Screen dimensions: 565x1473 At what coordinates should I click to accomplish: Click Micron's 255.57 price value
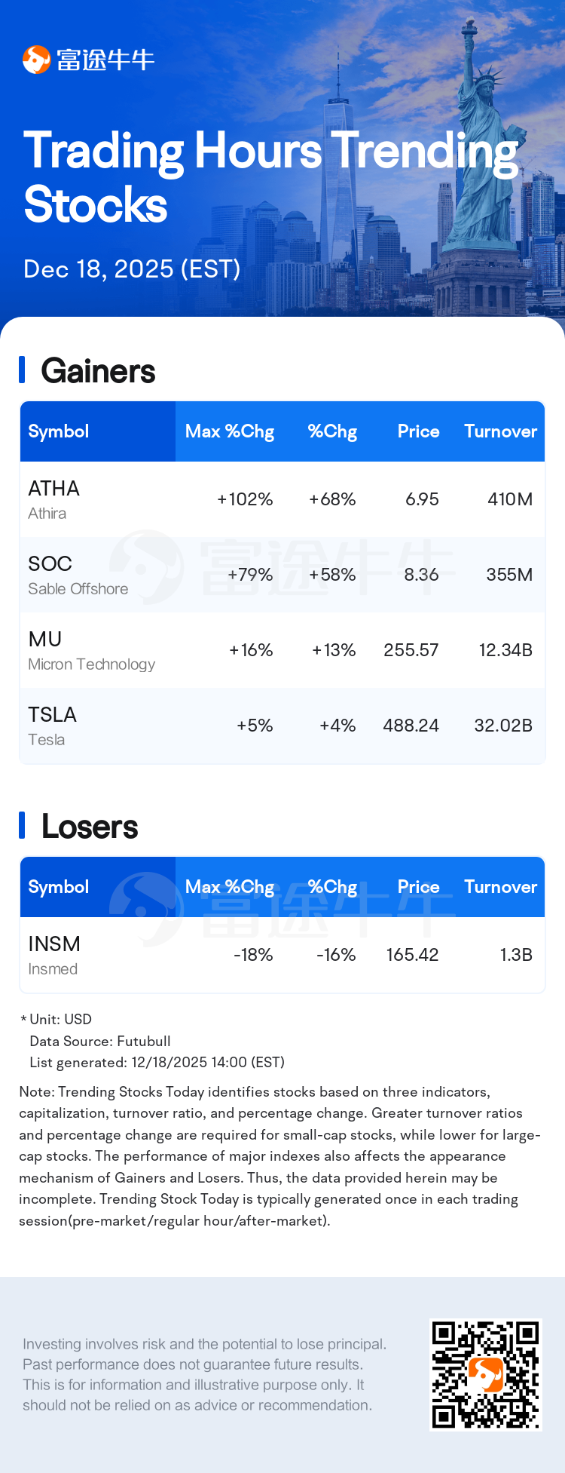coord(411,650)
